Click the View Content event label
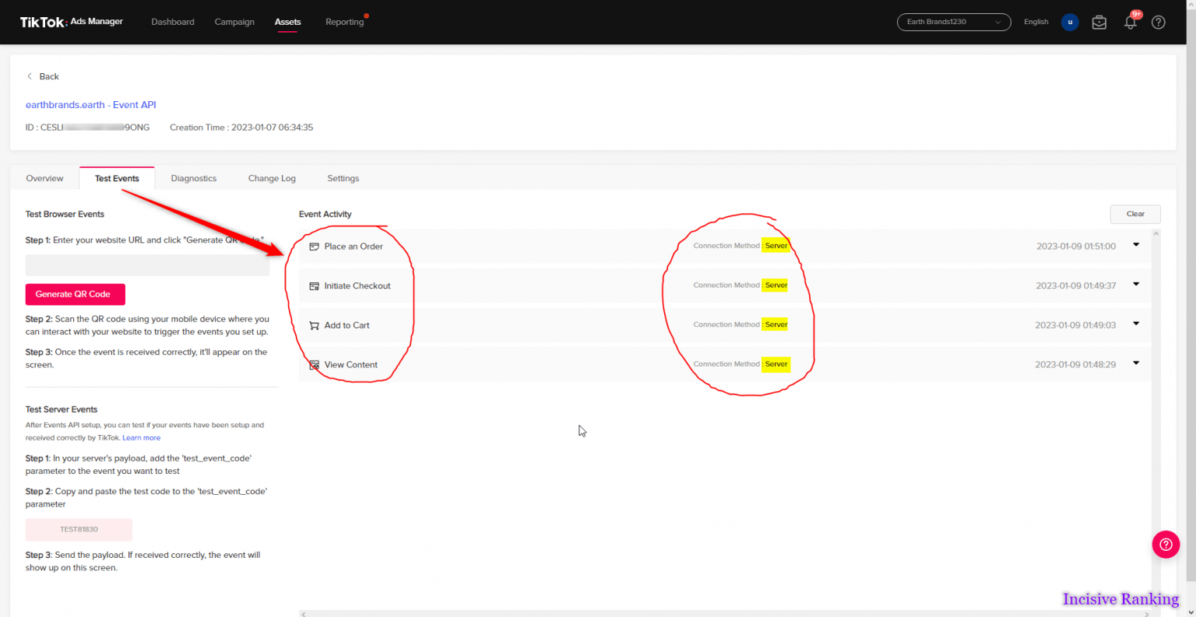 click(x=351, y=365)
